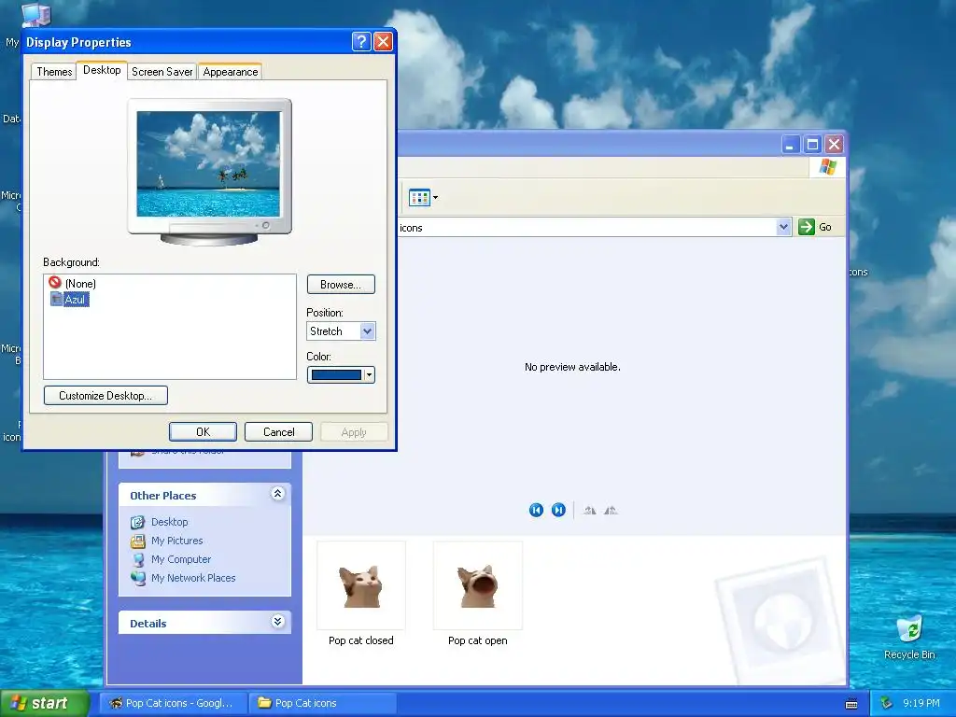The height and width of the screenshot is (717, 956).
Task: Click the My Computer icon in Other Places
Action: click(x=138, y=559)
